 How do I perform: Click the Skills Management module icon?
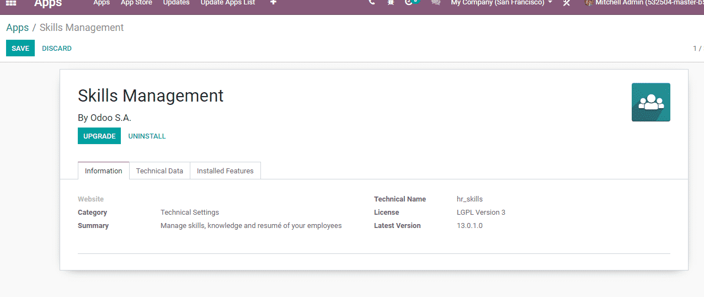650,102
